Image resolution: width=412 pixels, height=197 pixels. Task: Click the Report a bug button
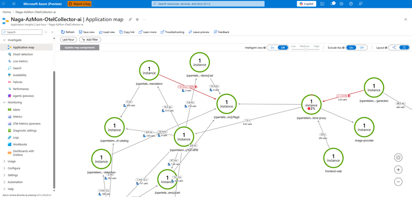coord(79,4)
